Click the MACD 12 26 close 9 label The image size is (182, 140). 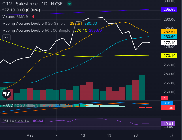pyautogui.click(x=20, y=105)
